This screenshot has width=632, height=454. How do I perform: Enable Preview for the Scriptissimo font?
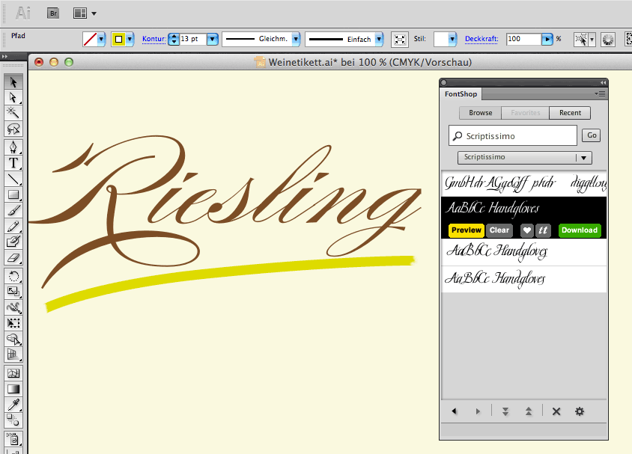coord(466,230)
